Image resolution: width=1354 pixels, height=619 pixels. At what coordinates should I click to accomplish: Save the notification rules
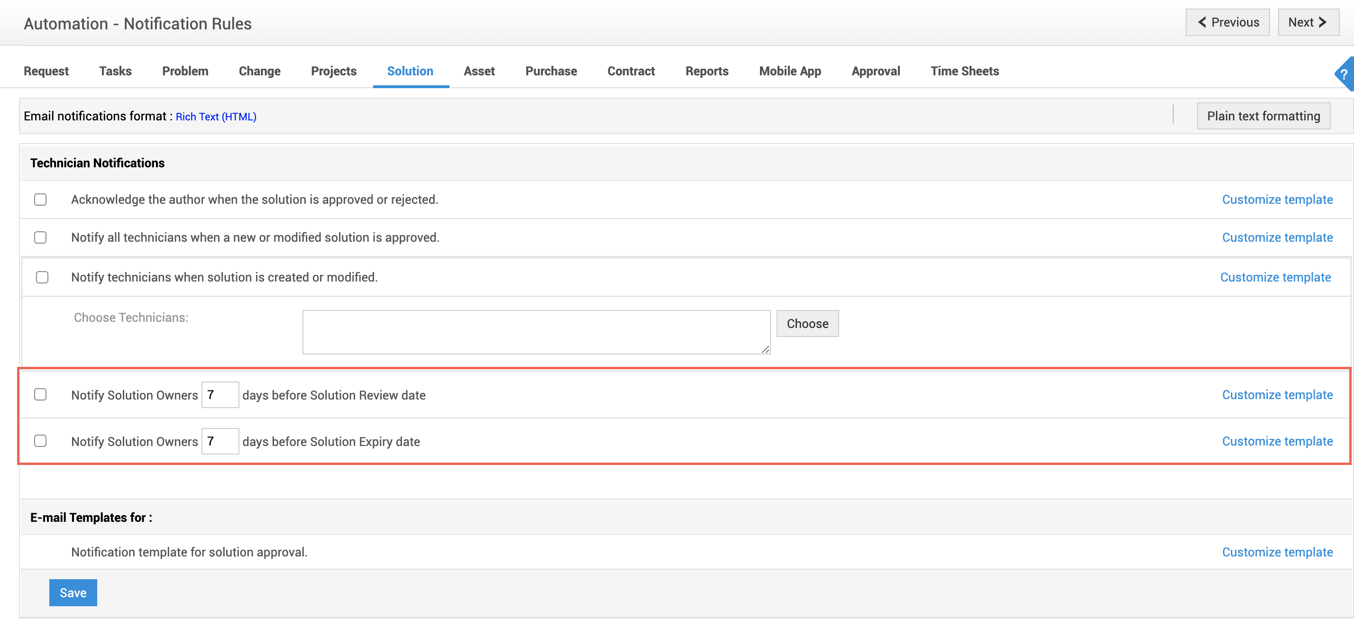click(73, 593)
